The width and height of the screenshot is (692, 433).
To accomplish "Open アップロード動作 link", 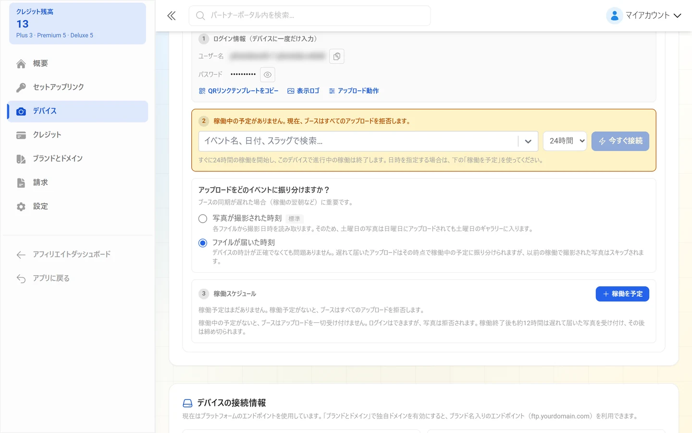I will point(354,91).
